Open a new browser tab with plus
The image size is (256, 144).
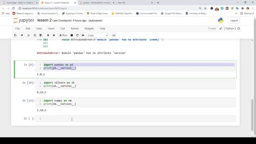pyautogui.click(x=158, y=3)
